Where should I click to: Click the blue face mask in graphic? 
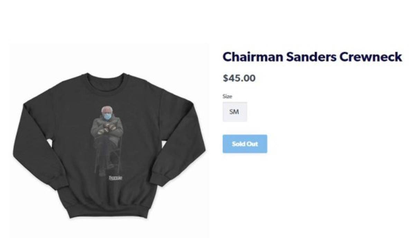tap(108, 117)
